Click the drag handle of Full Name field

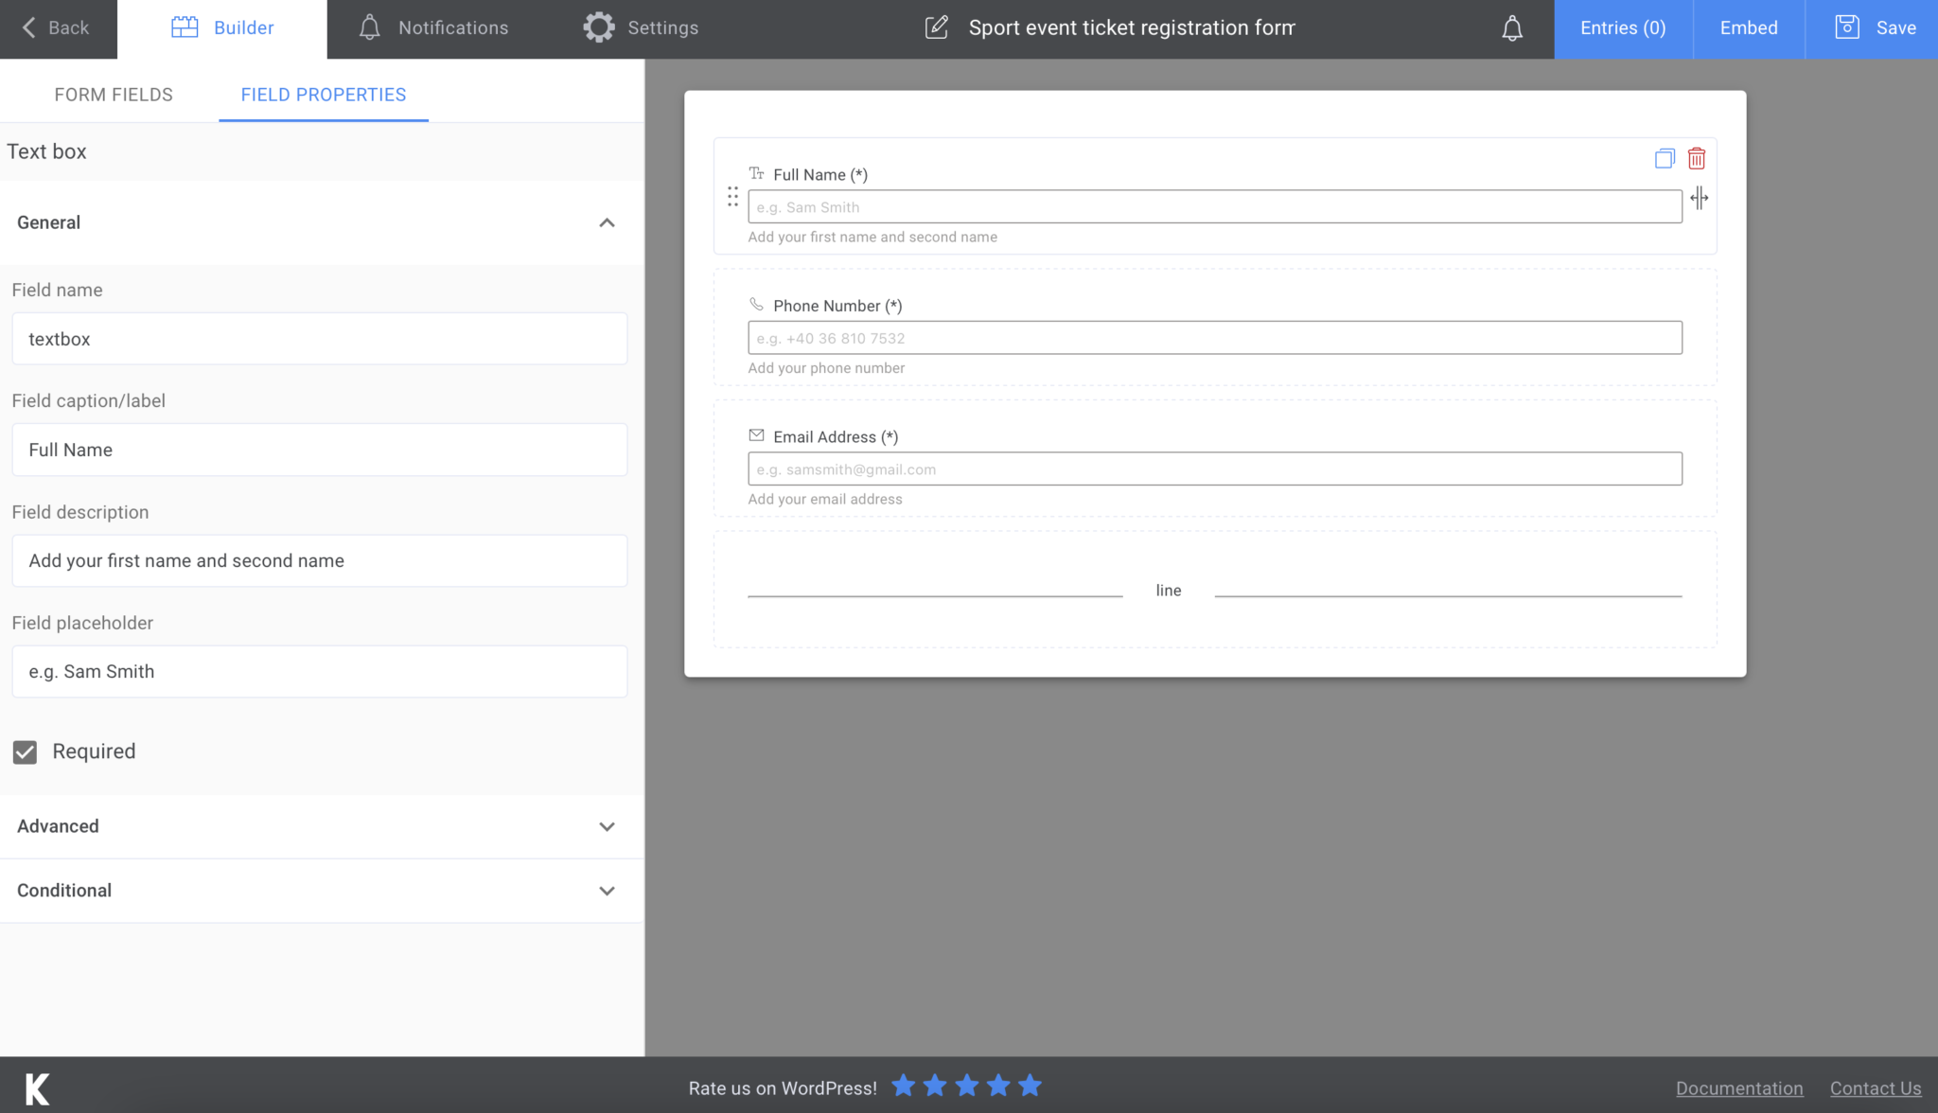733,197
